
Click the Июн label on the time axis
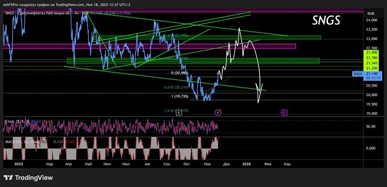click(107, 164)
